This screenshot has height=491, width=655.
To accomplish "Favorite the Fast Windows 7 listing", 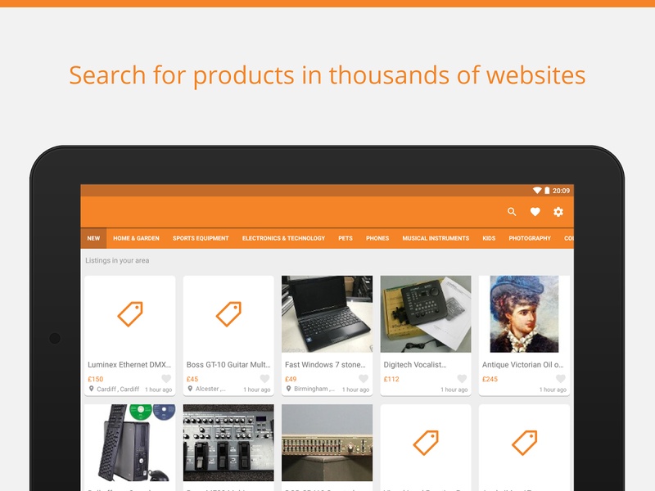I will (x=364, y=379).
